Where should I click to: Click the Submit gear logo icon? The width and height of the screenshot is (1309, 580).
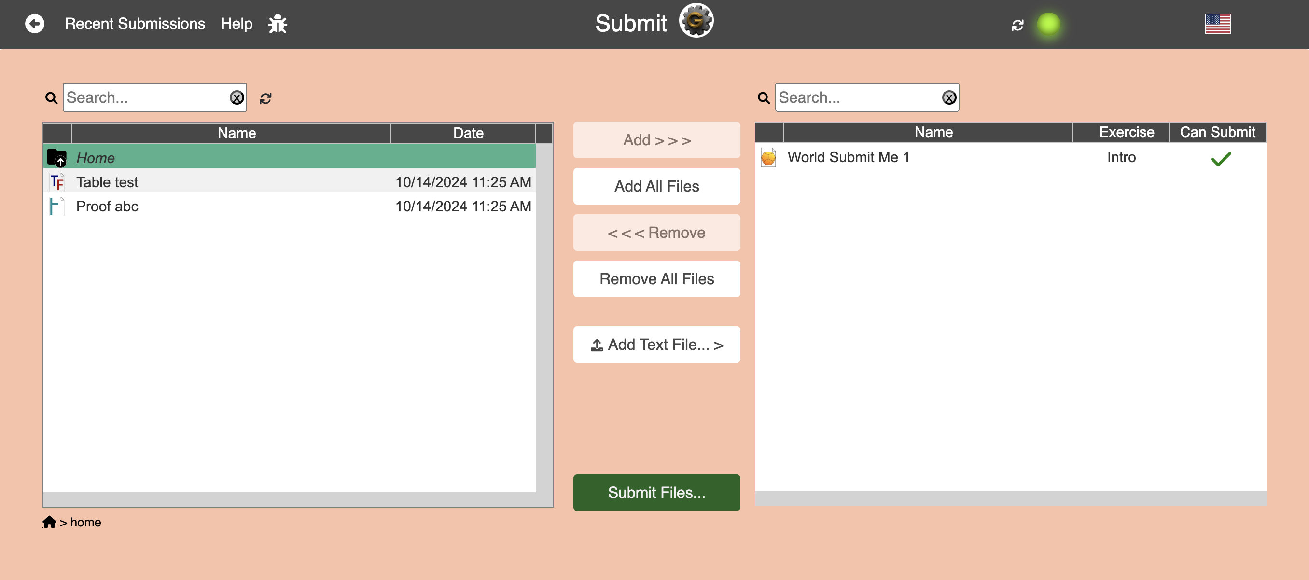coord(696,21)
